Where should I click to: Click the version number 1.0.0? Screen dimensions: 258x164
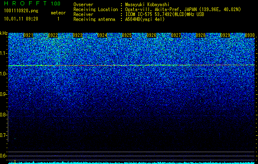[x=56, y=3]
